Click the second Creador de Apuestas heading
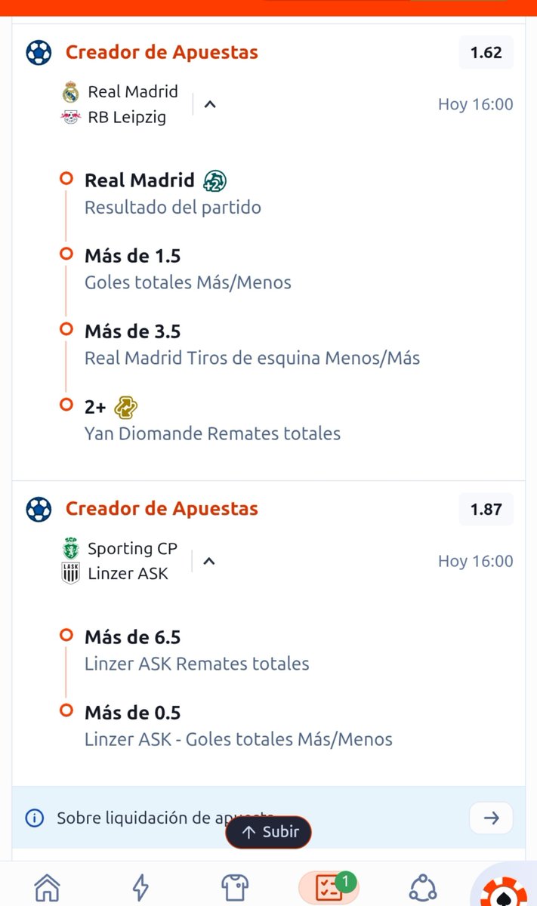537x906 pixels. (162, 509)
